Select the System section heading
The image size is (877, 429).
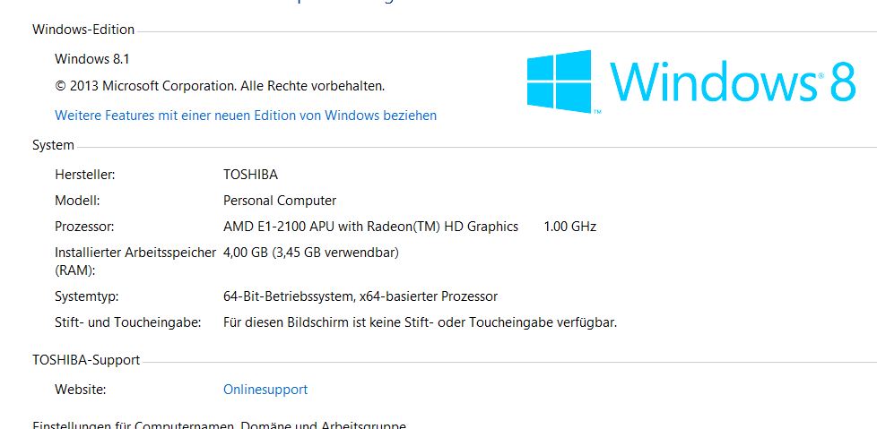(x=53, y=145)
